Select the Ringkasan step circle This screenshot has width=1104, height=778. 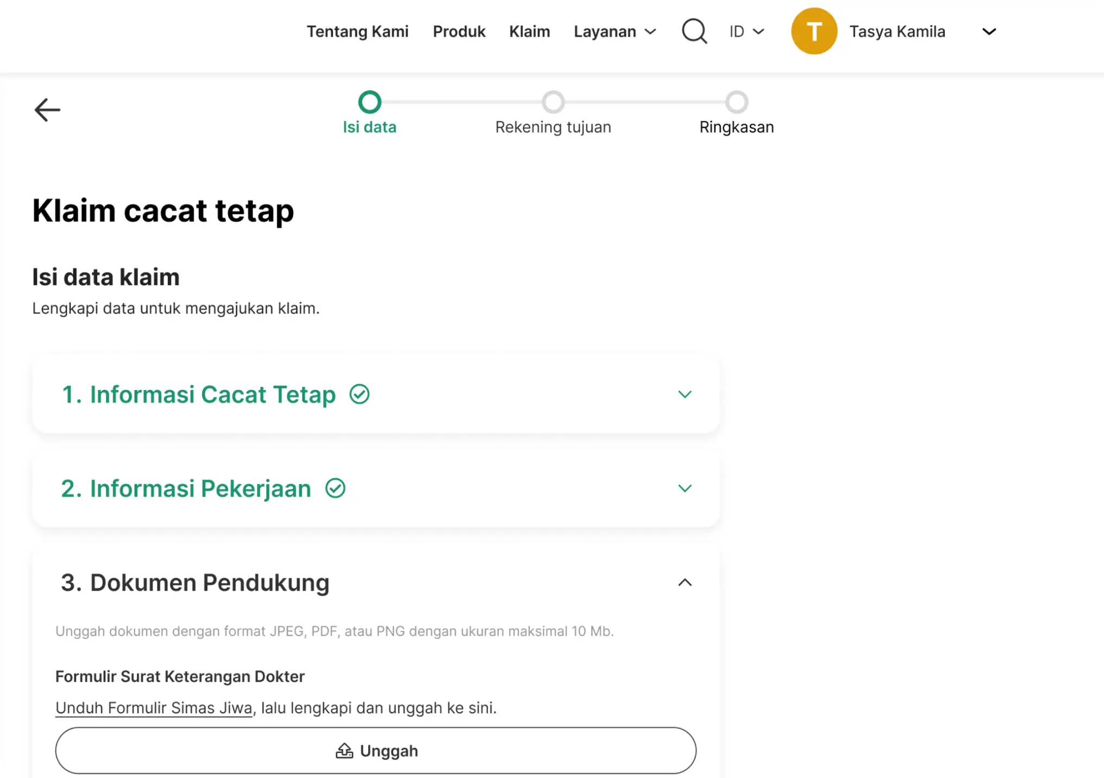click(737, 102)
